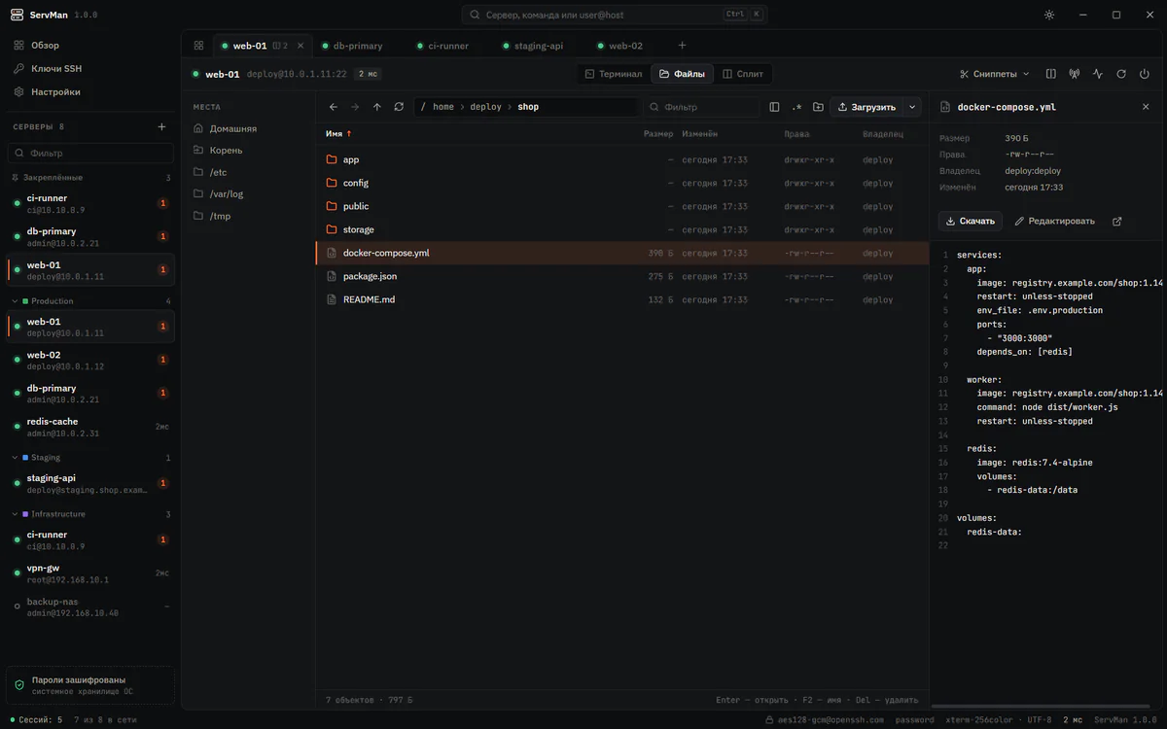This screenshot has height=729, width=1167.
Task: Switch to the Терминал view
Action: [613, 74]
